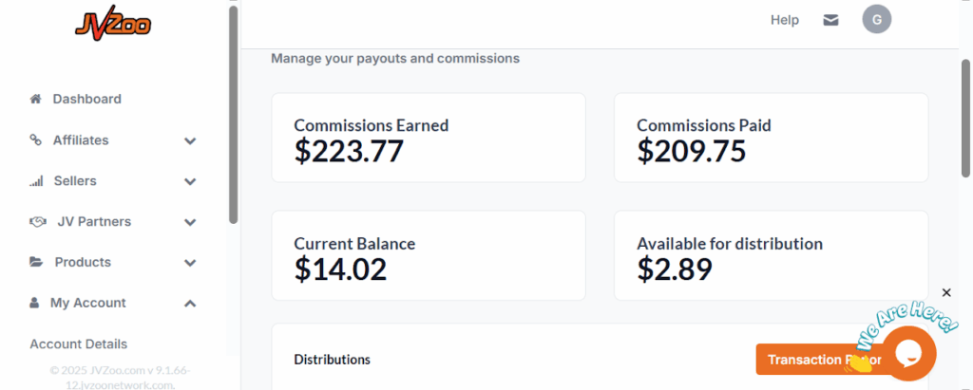Open the orange live chat bubble
The width and height of the screenshot is (973, 390).
pos(908,353)
